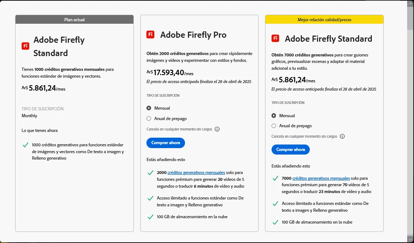414x243 pixels.
Task: Open cancellation info icon in best value card
Action: 342,136
